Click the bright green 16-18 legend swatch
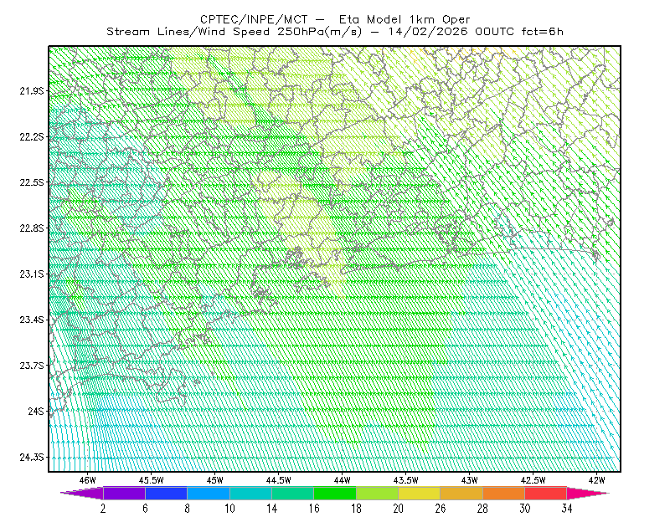This screenshot has width=670, height=517. pos(335,493)
